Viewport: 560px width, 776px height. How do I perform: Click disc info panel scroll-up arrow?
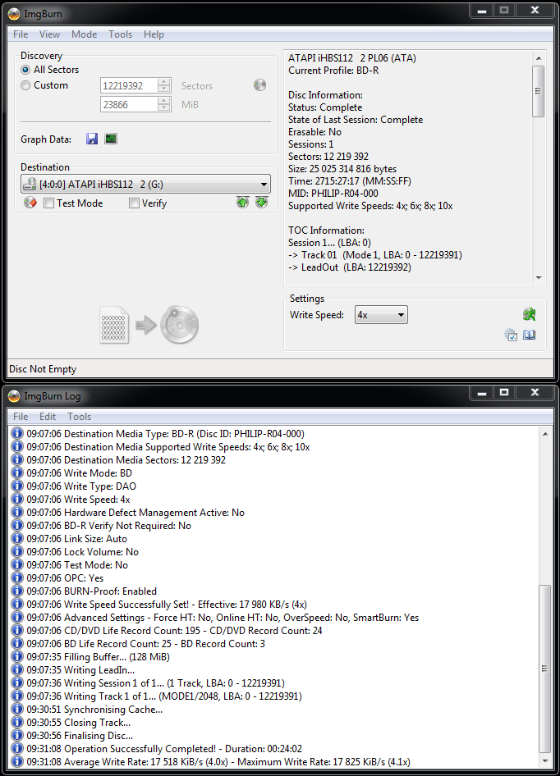(539, 58)
